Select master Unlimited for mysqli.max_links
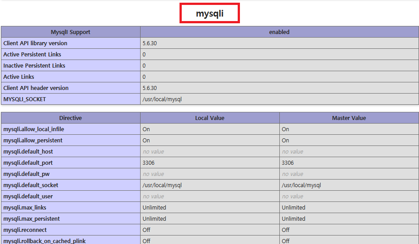 coord(293,208)
